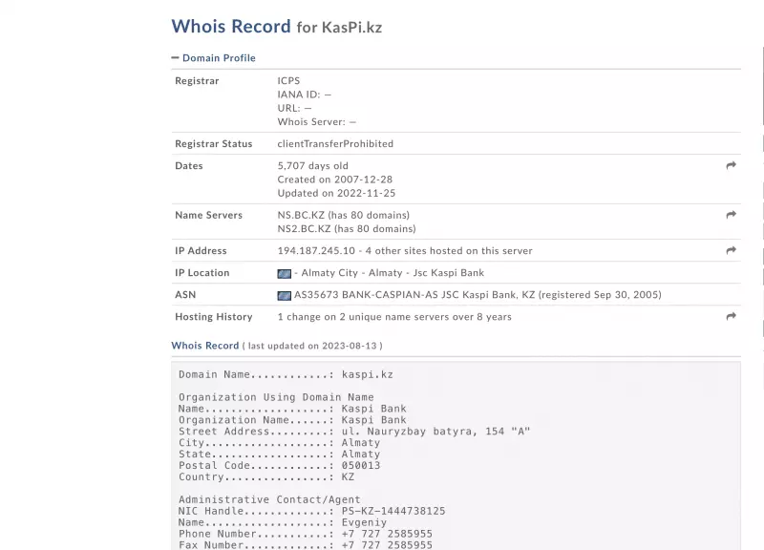Click the registrar name ICPS
764x550 pixels.
[x=288, y=80]
